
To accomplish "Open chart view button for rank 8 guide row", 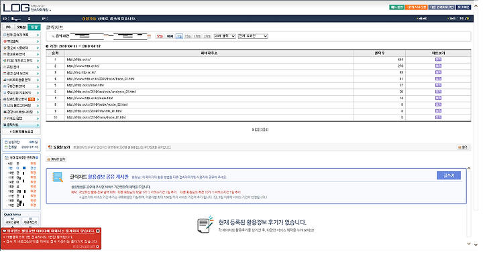I will 438,105.
